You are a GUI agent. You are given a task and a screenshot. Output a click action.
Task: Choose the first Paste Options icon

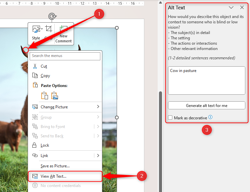tap(45, 96)
